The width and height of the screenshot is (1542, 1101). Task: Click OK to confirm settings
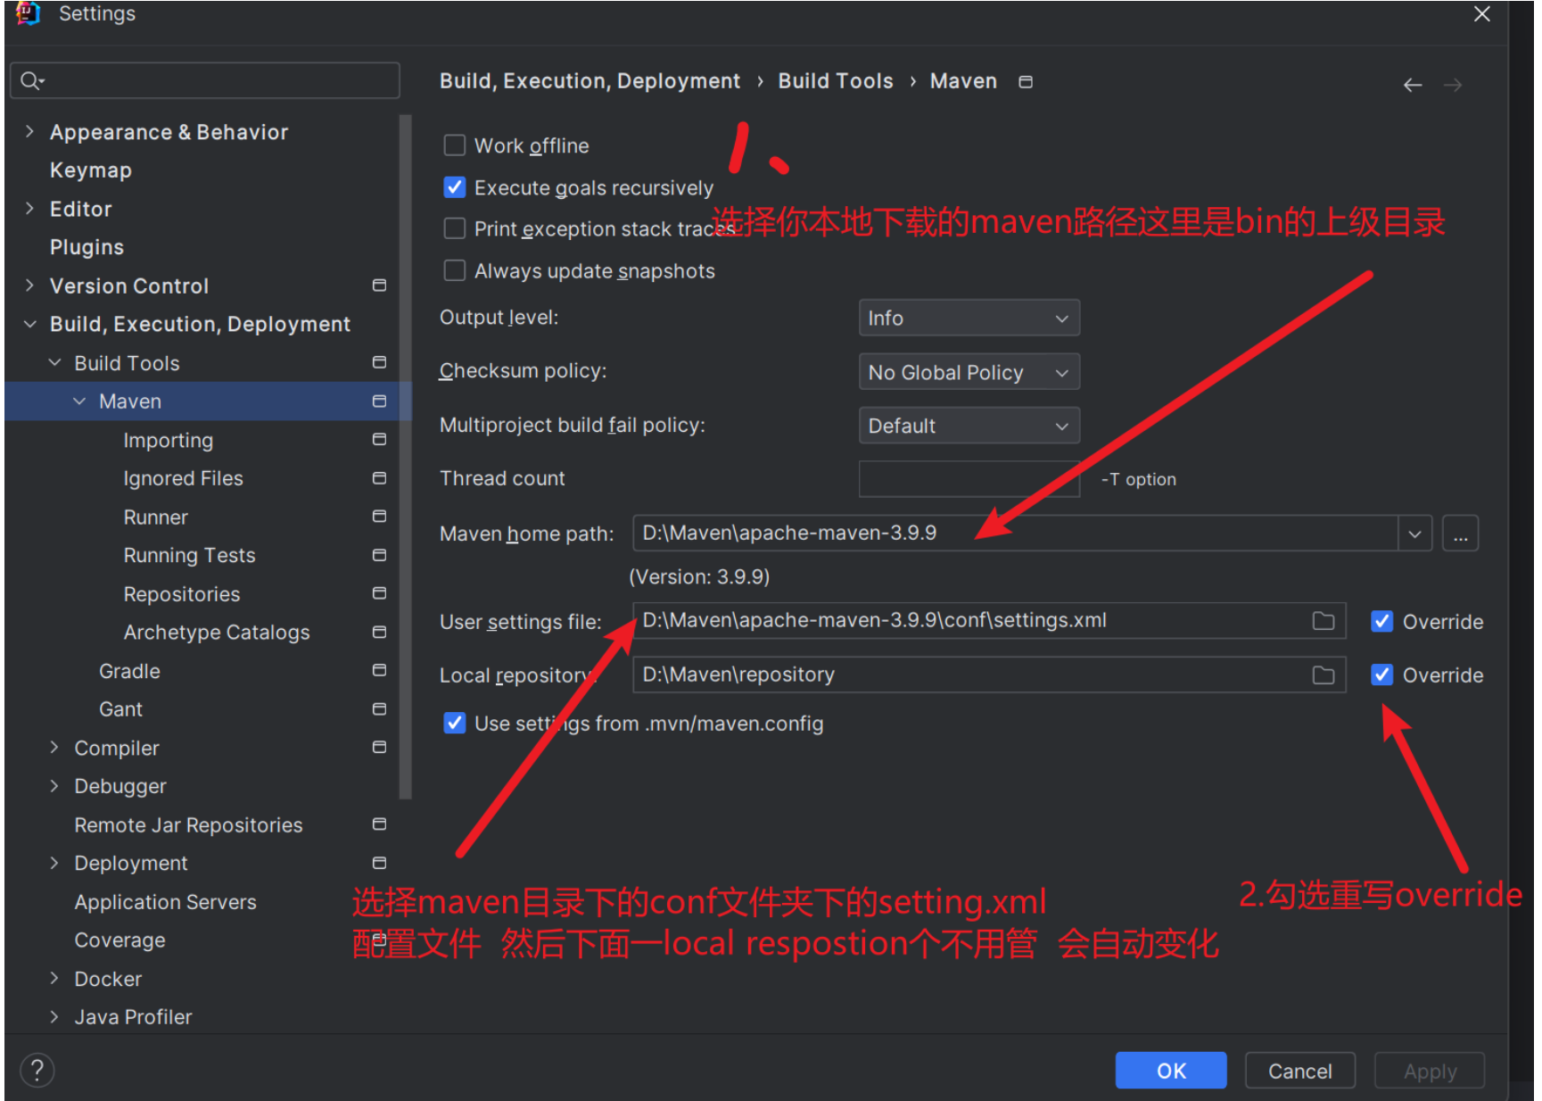[1171, 1071]
